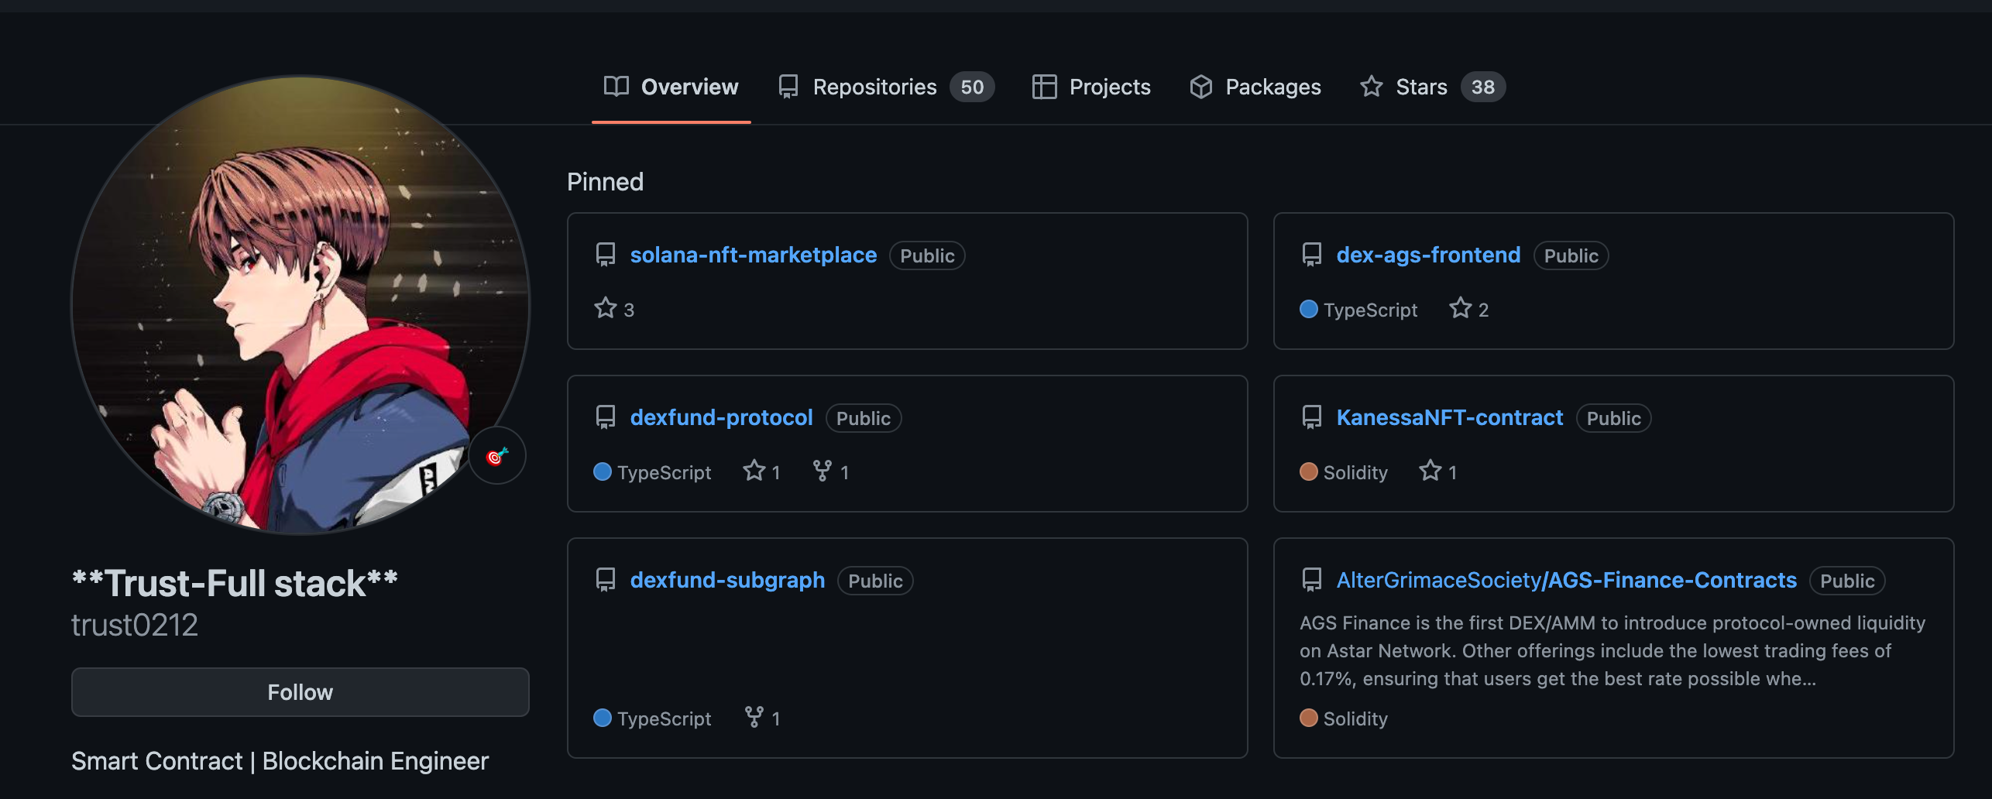This screenshot has height=799, width=1992.
Task: View forks of dexfund-protocol
Action: [x=831, y=472]
